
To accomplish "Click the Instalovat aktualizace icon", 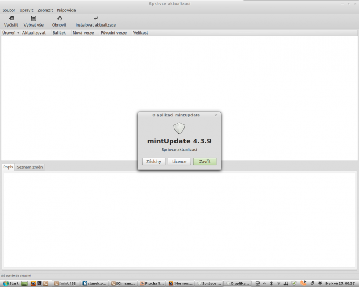I will point(96,18).
